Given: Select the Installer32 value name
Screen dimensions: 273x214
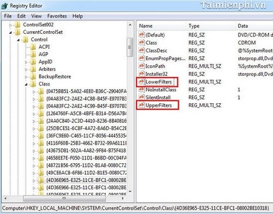Looking at the screenshot, I should click(x=157, y=74).
